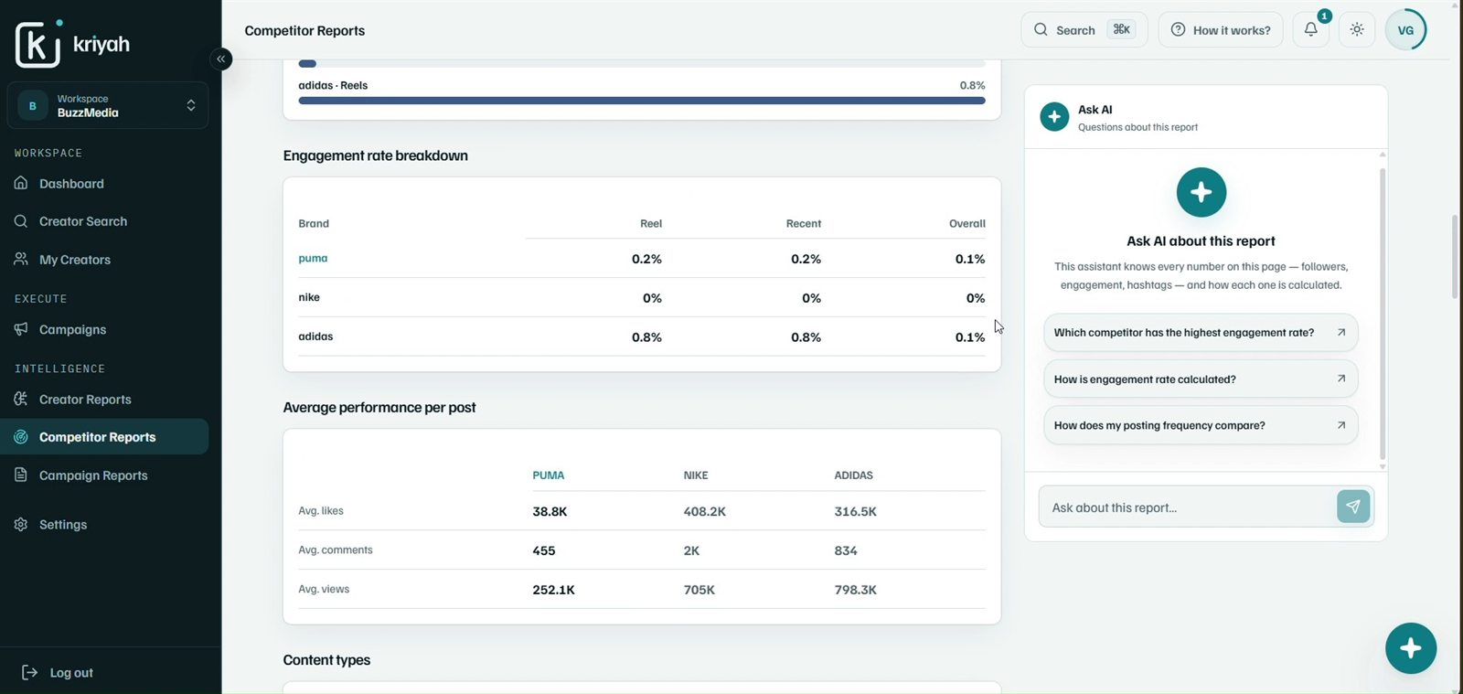Click the send message paper-plane button
1463x694 pixels.
(x=1353, y=507)
